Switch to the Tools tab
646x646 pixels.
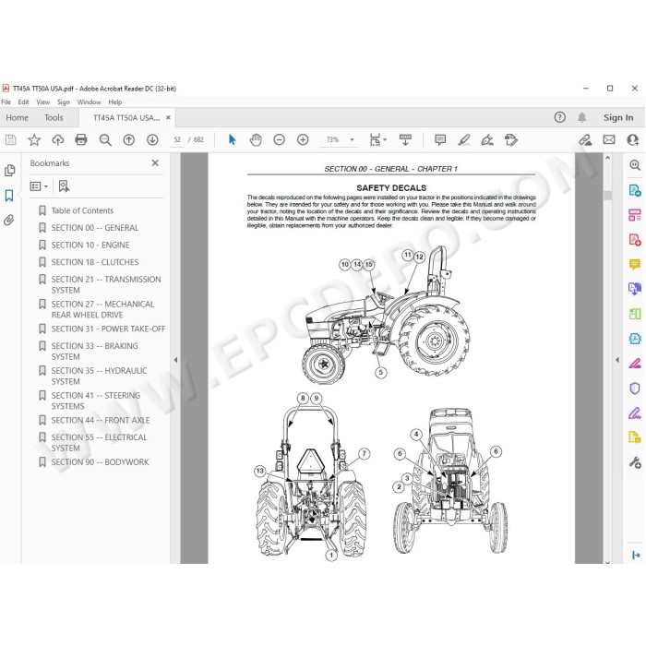coord(54,118)
